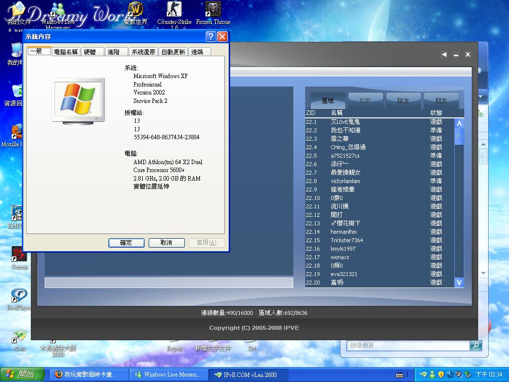Open the Counter-Strike 1.6 desktop shortcut
The height and width of the screenshot is (382, 509).
[173, 11]
